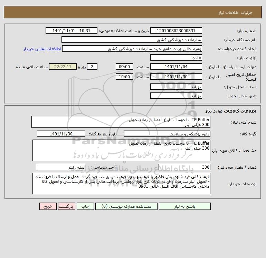
Task: Click the request creator field 'زهره خالق وردی'
Action: pyautogui.click(x=132, y=49)
